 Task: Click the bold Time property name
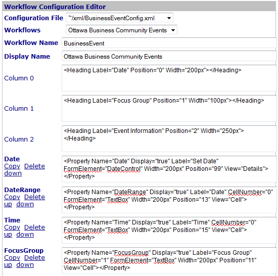[x=12, y=220]
